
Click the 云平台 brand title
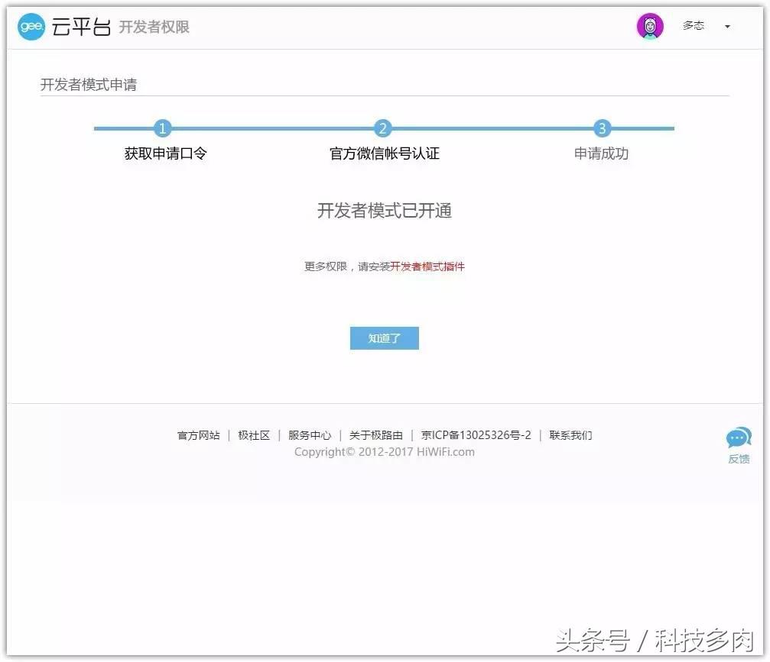80,26
